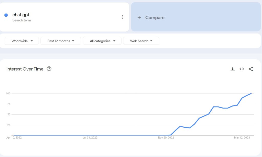Edit the chat gpt search term
262x157 pixels.
21,15
